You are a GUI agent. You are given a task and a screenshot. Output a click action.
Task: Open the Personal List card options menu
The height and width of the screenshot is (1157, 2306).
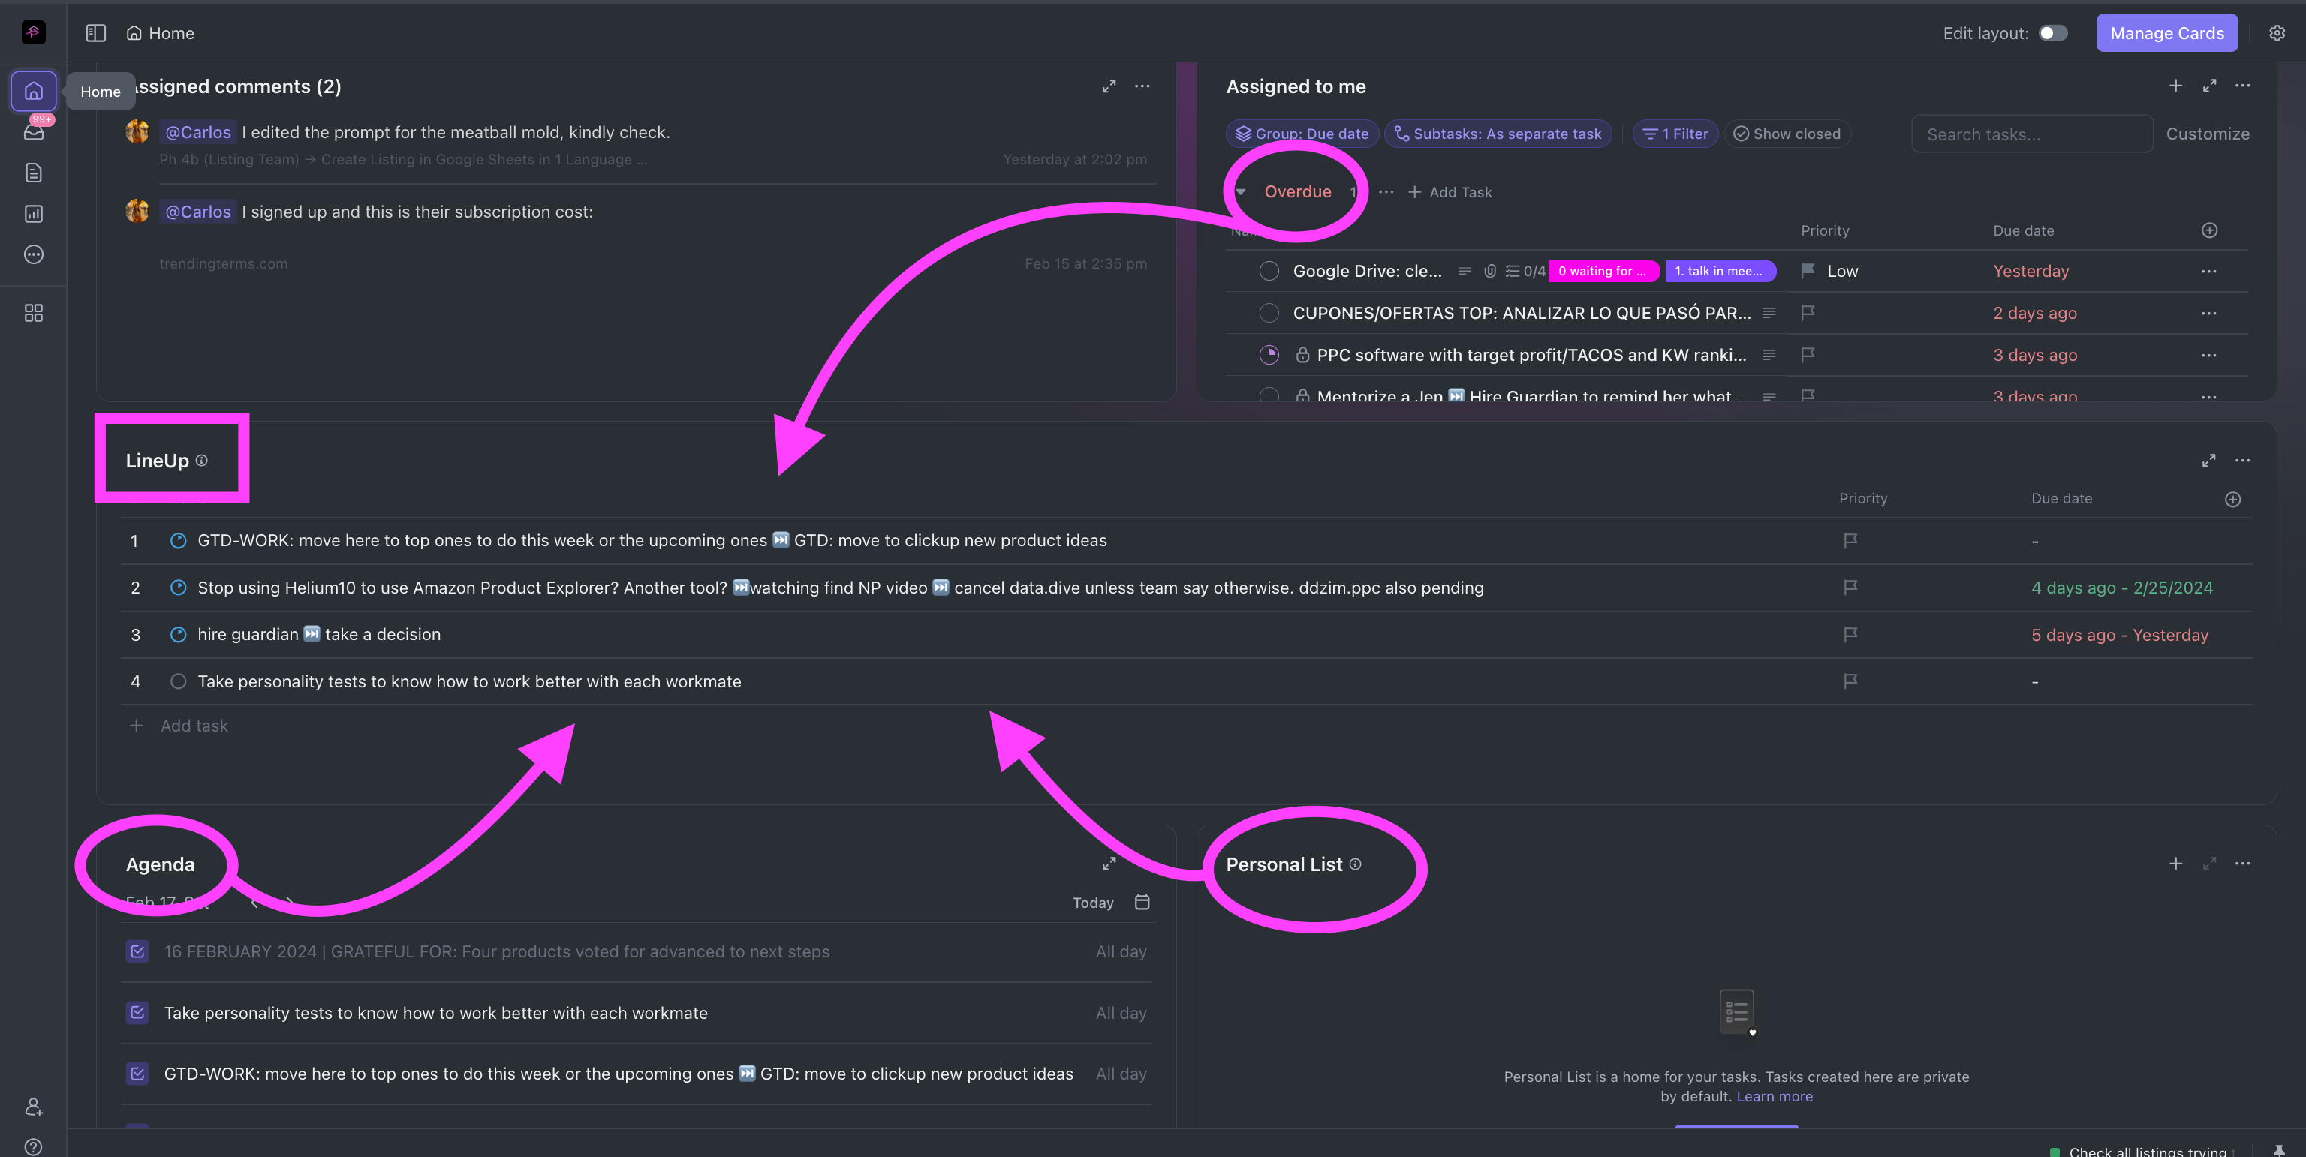[x=2244, y=864]
